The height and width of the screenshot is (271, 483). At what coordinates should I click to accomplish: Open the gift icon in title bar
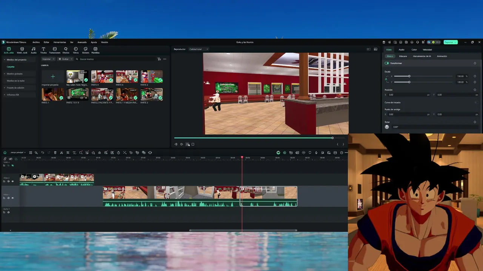click(384, 42)
